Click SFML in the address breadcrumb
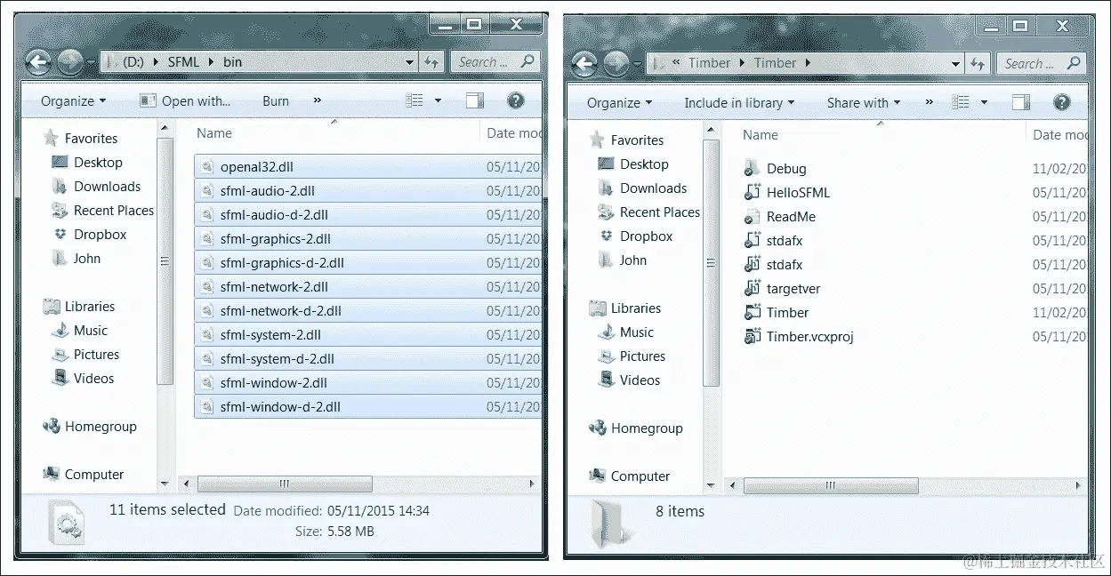This screenshot has width=1111, height=576. pos(183,62)
